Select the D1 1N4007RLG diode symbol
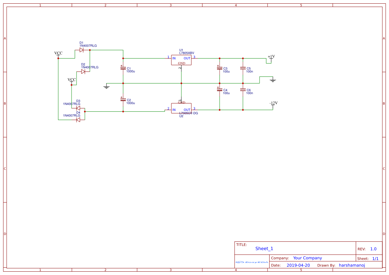 pos(82,49)
